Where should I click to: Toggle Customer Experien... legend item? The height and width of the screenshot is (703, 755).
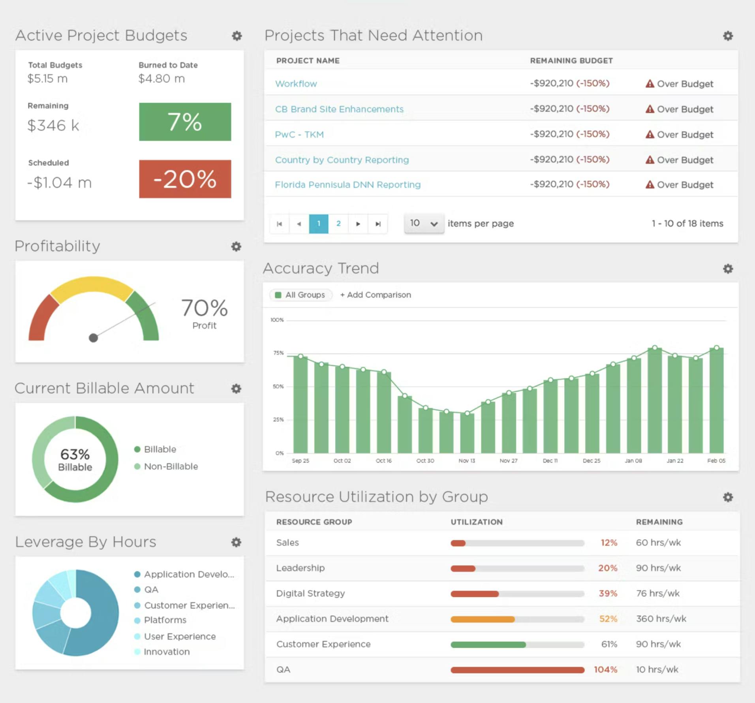point(184,605)
